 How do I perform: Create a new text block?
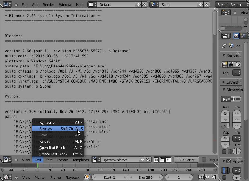click(x=142, y=160)
